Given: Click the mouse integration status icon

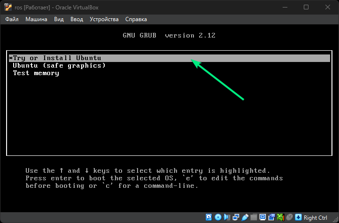Looking at the screenshot, I should (x=290, y=217).
